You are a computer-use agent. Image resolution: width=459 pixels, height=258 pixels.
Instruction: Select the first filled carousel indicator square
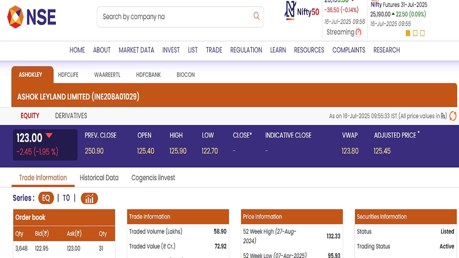[x=408, y=33]
